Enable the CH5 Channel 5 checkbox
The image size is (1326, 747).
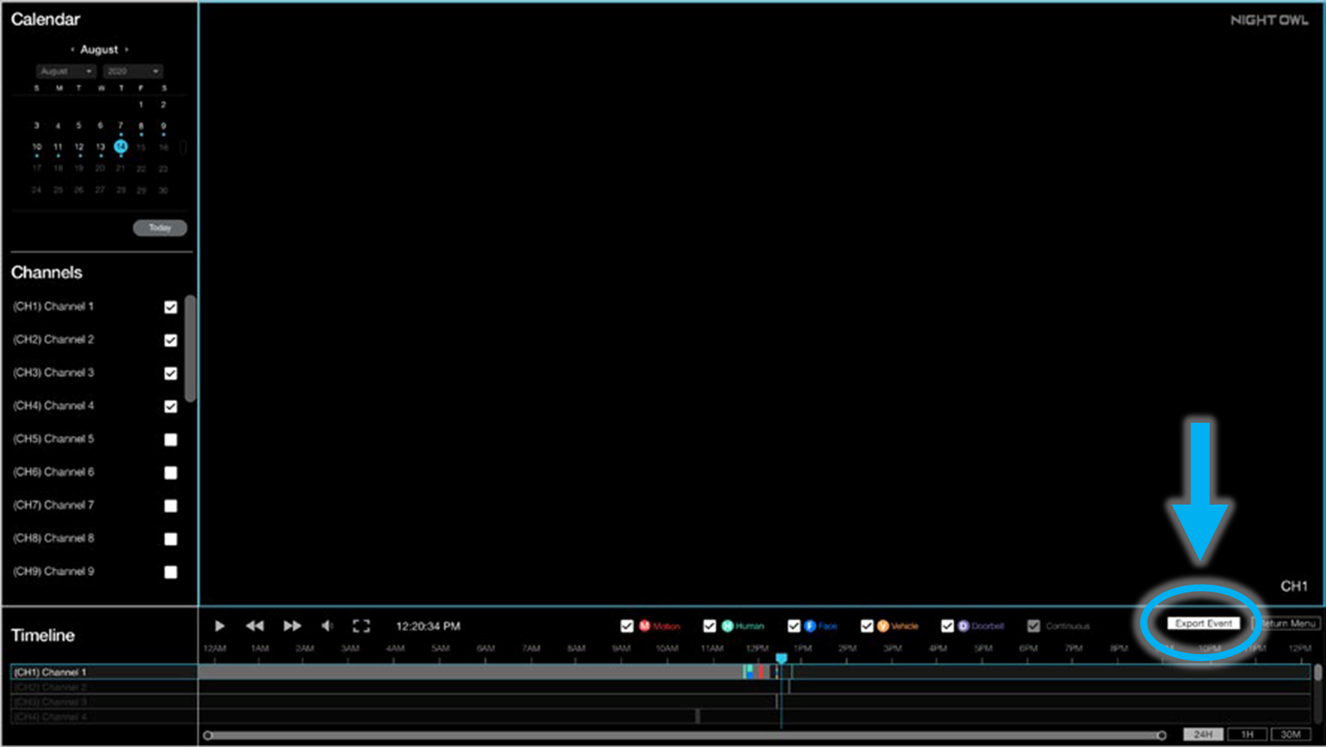pos(170,439)
